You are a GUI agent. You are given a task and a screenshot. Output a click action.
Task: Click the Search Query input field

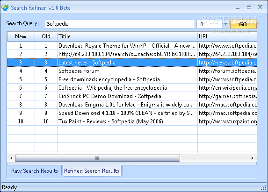click(120, 24)
